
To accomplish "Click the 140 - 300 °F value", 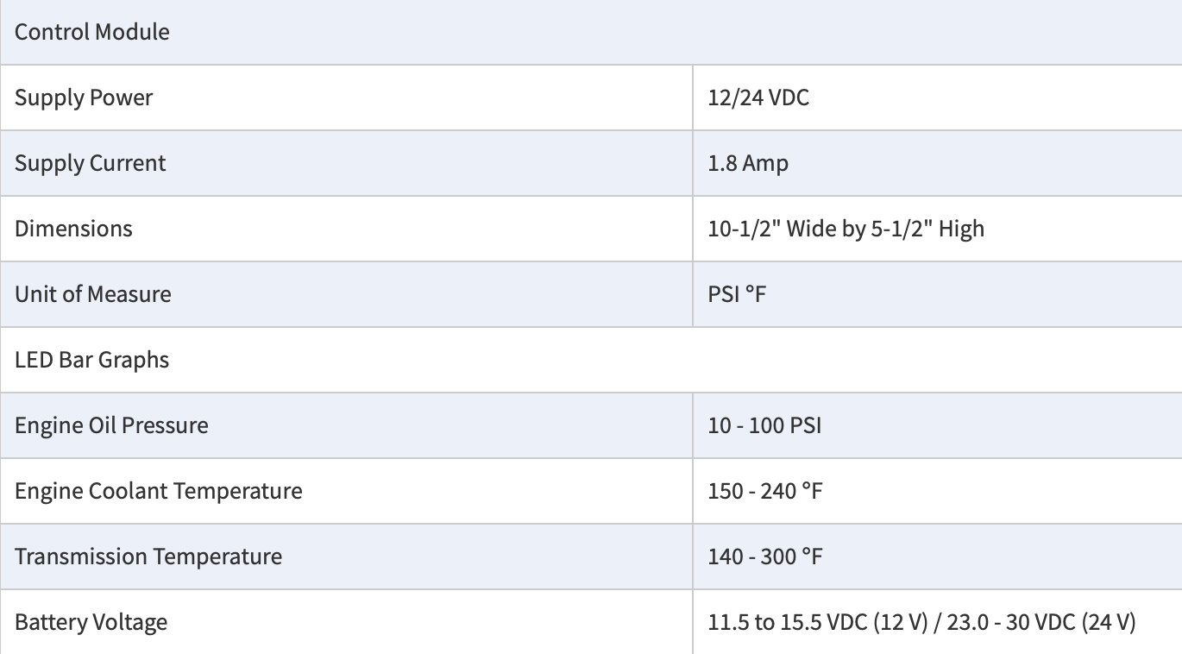I will [x=765, y=557].
